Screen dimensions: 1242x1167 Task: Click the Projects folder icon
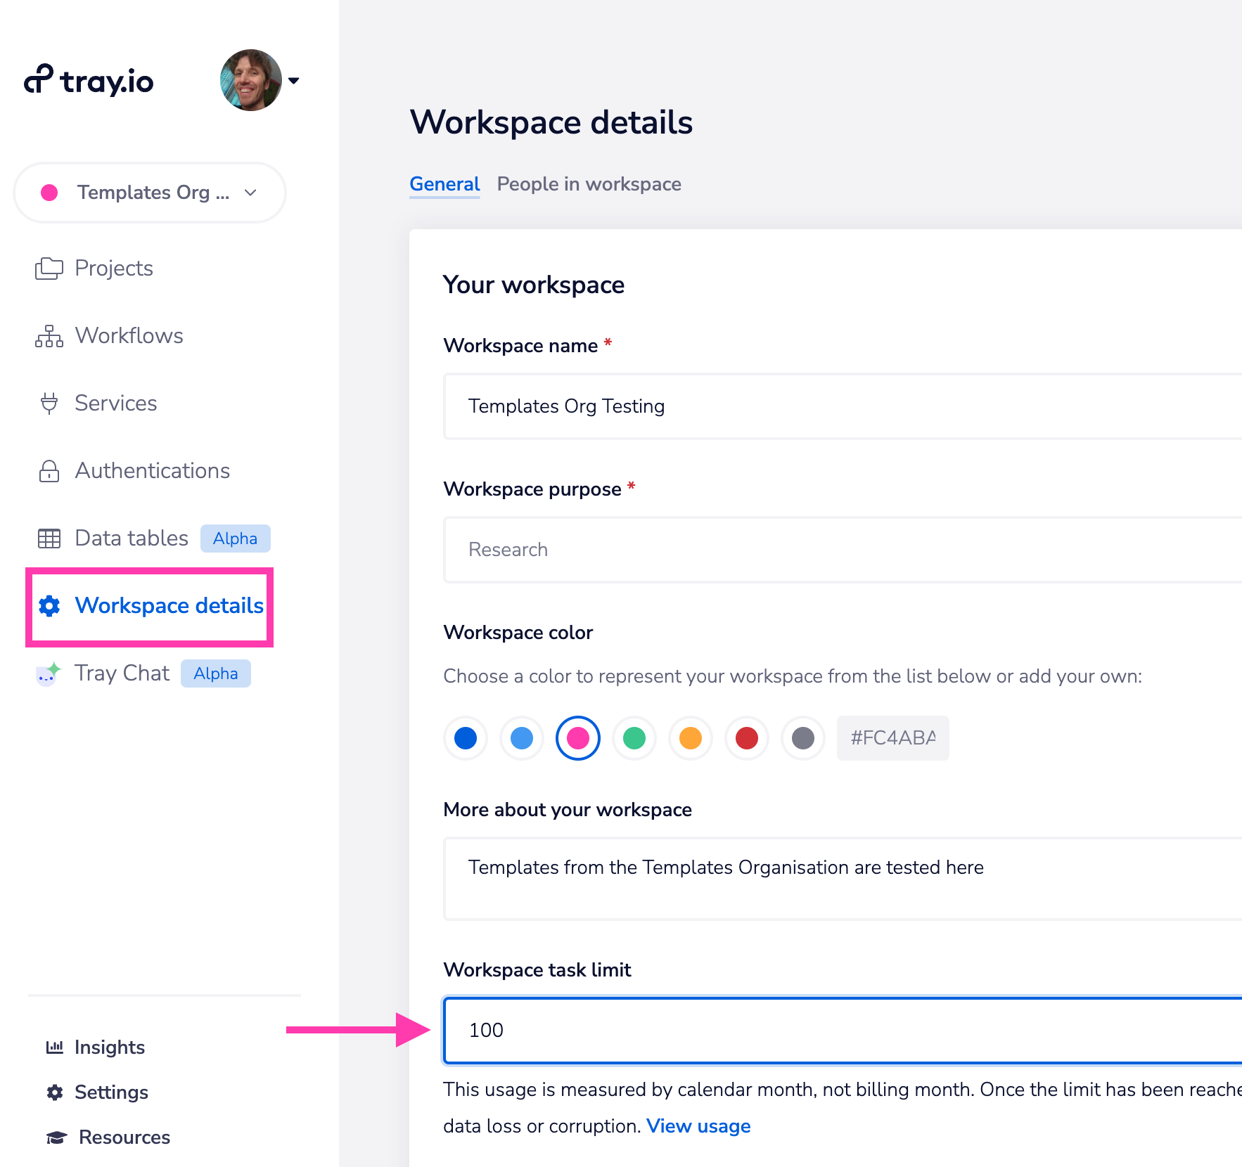pos(49,269)
